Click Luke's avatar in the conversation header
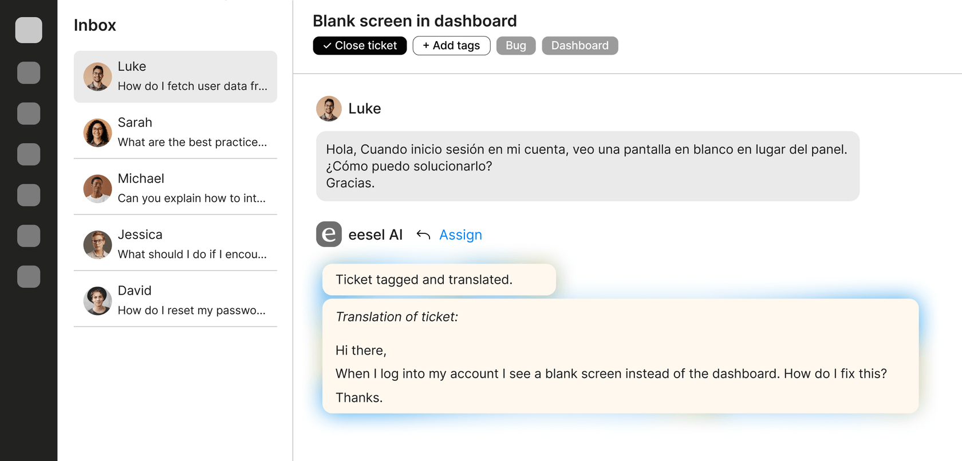962x461 pixels. pos(329,109)
